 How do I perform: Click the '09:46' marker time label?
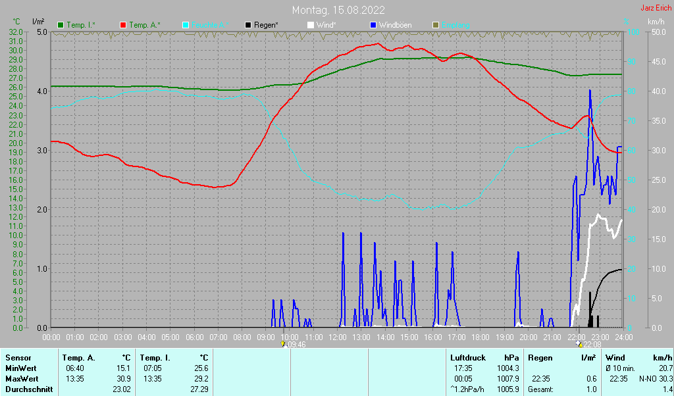tap(296, 345)
